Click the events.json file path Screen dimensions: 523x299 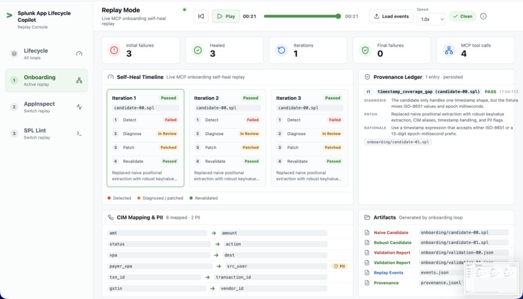(x=434, y=272)
